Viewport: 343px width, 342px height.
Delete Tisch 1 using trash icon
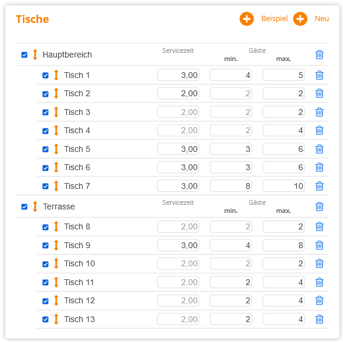click(x=319, y=75)
